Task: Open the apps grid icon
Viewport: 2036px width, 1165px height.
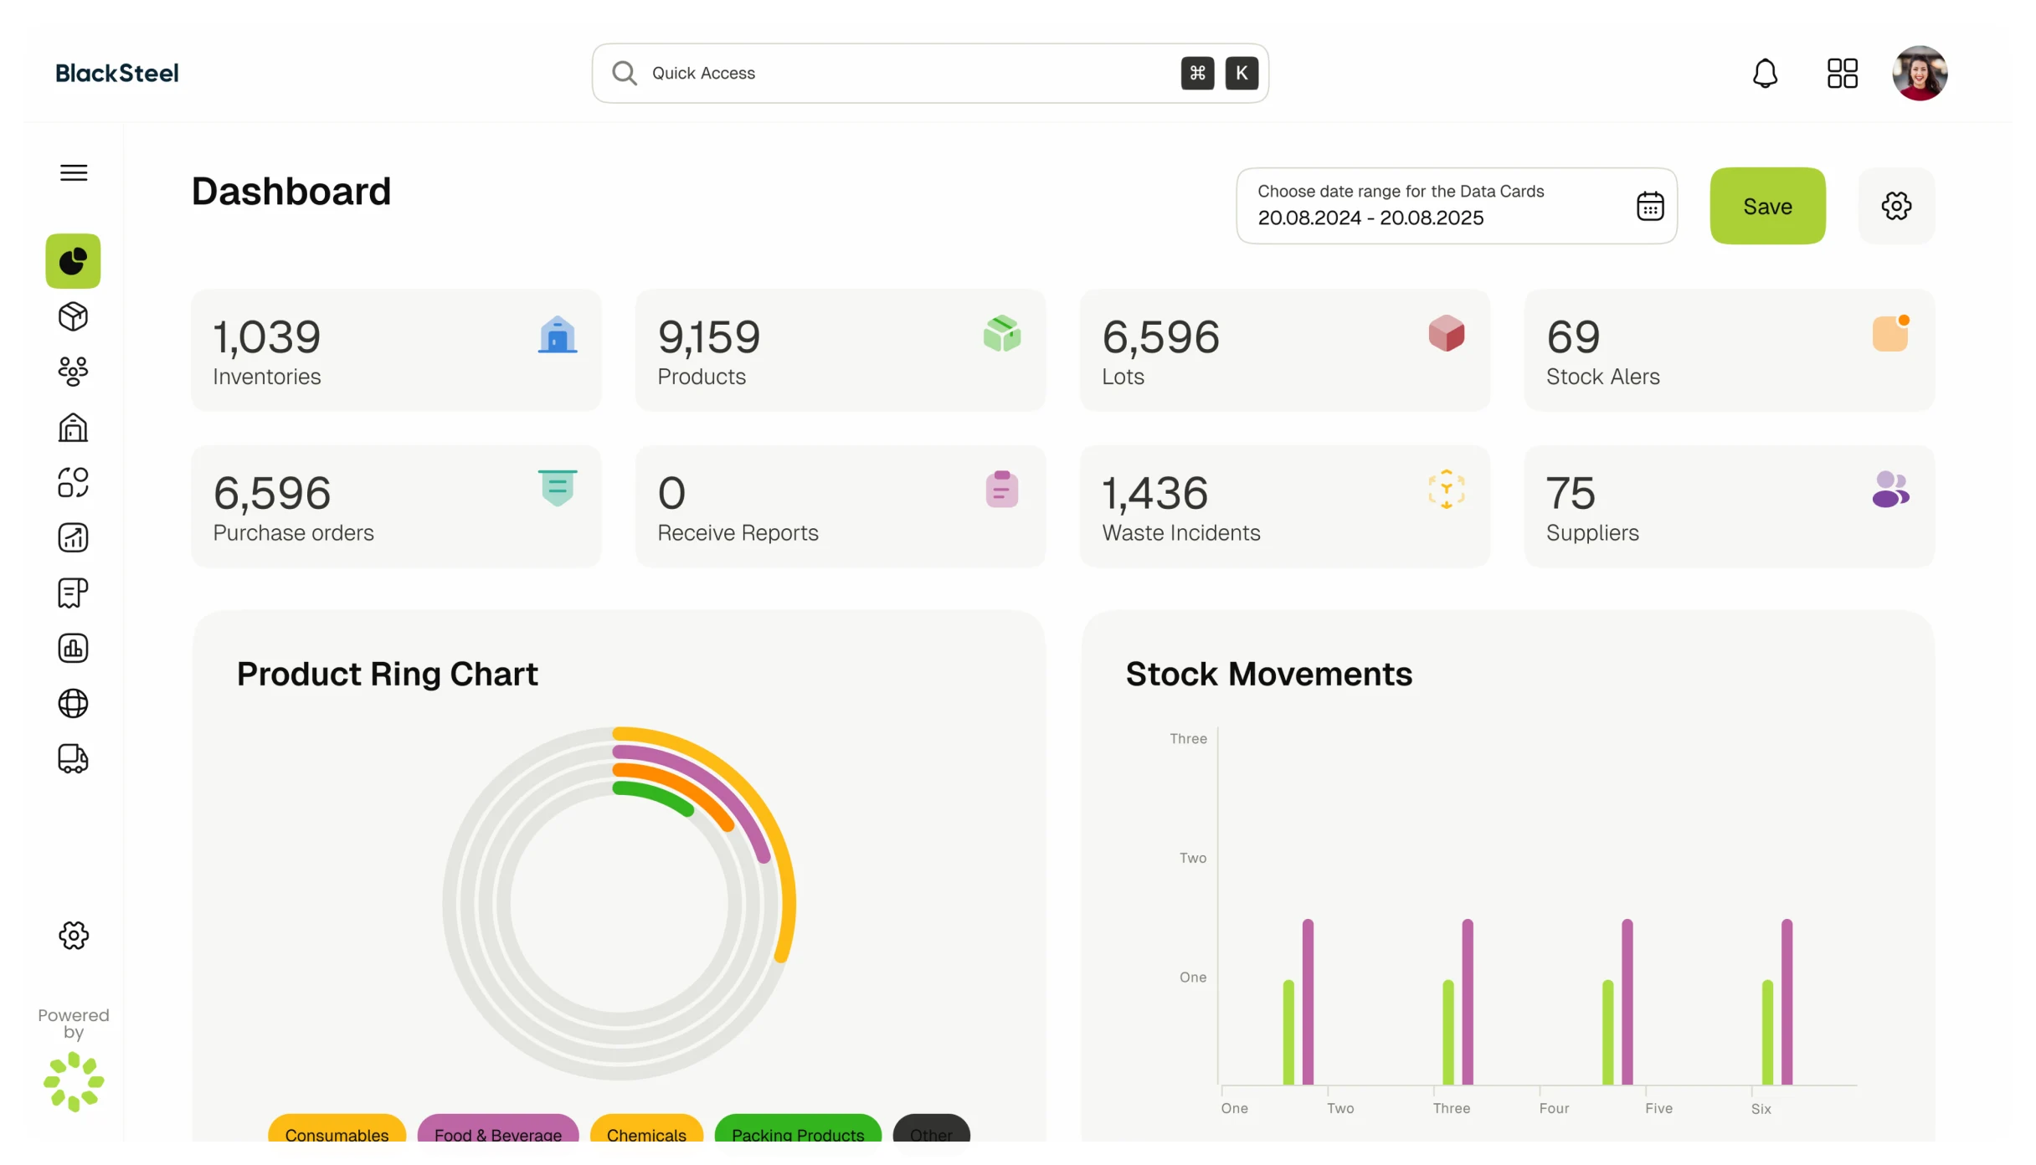Action: coord(1842,73)
